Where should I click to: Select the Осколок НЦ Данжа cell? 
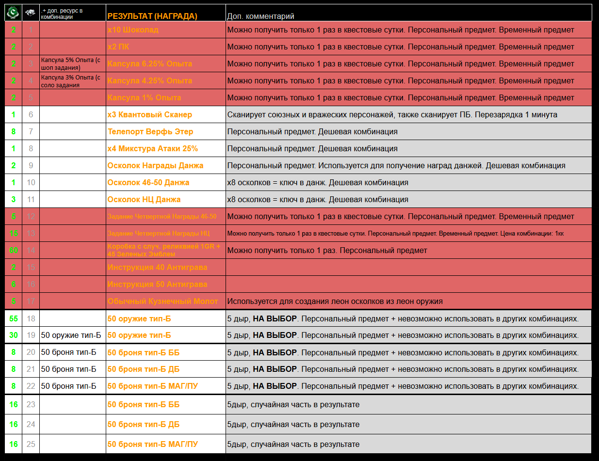click(144, 200)
